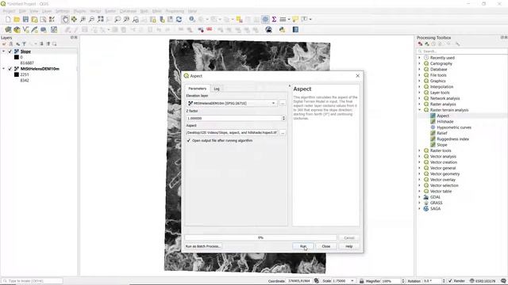Click the Z factor spin arrows

283,118
